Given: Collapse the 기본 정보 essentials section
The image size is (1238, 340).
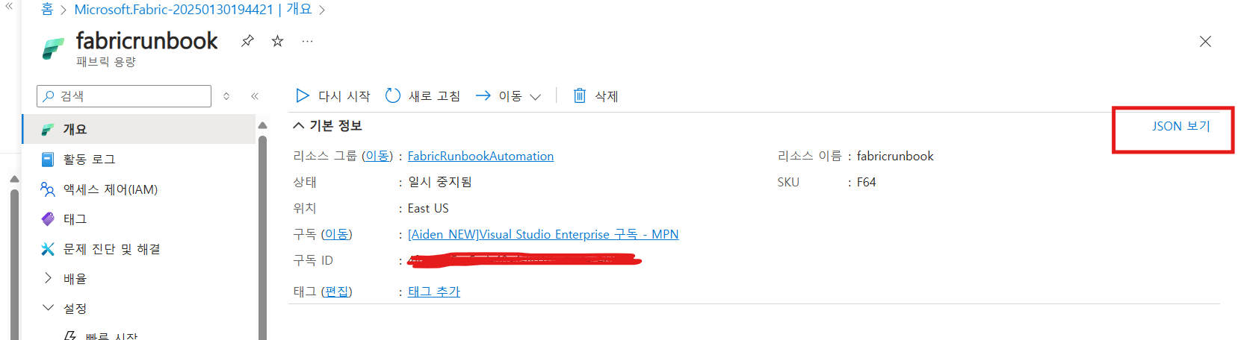Looking at the screenshot, I should [328, 125].
